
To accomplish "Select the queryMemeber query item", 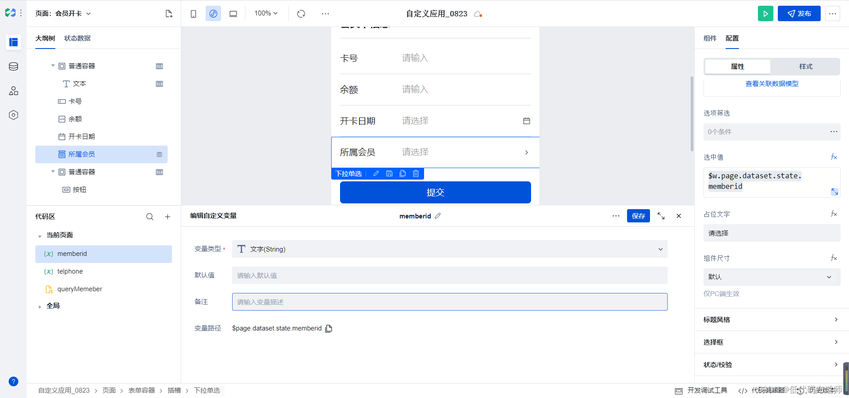I will pyautogui.click(x=103, y=289).
